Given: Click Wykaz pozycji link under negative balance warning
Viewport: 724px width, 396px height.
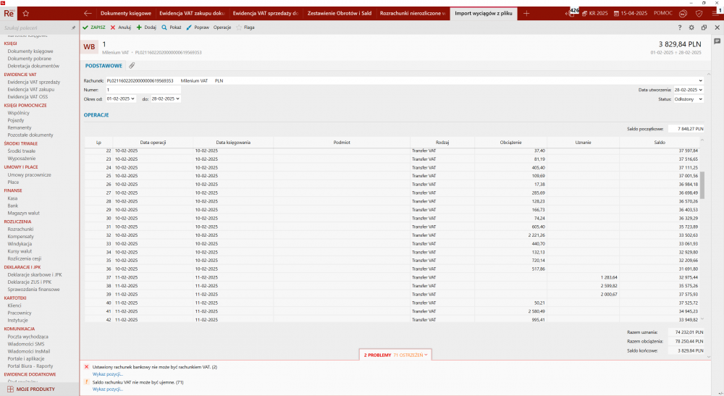Looking at the screenshot, I should [108, 389].
